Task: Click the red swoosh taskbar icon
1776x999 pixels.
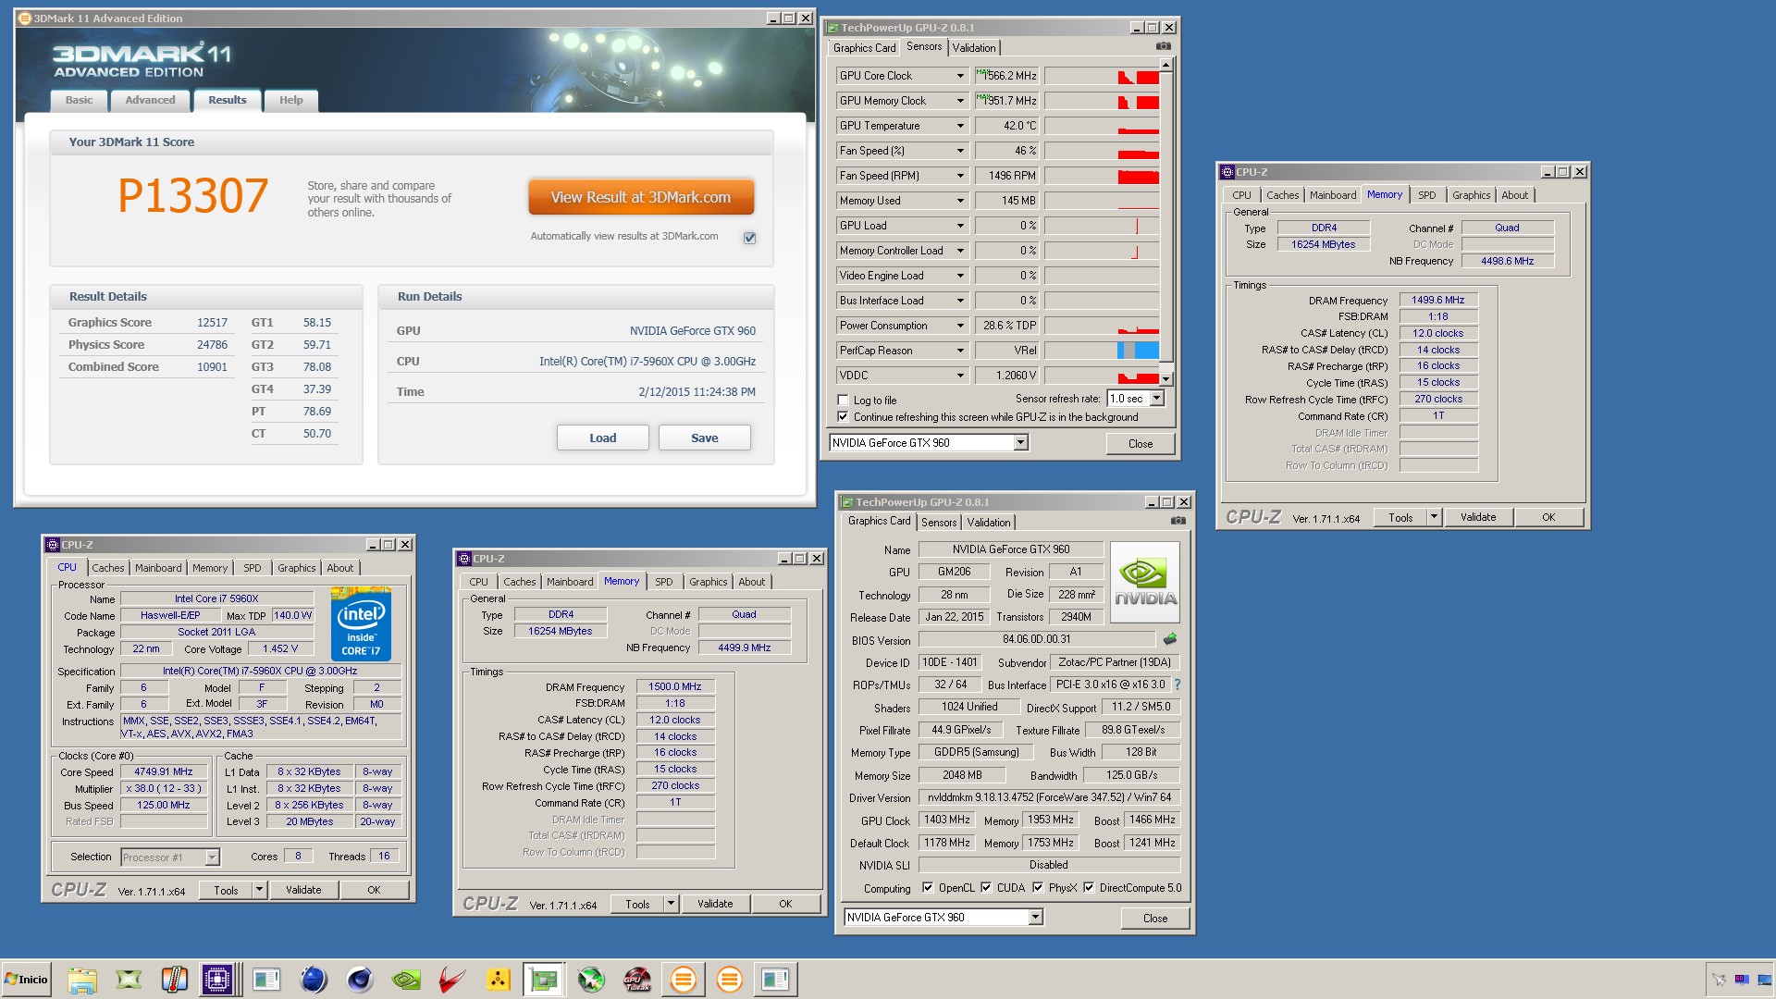Action: [452, 980]
